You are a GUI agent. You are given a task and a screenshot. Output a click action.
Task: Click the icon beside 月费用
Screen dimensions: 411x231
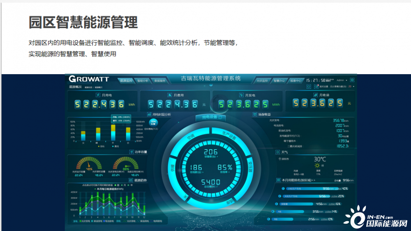(x=170, y=95)
